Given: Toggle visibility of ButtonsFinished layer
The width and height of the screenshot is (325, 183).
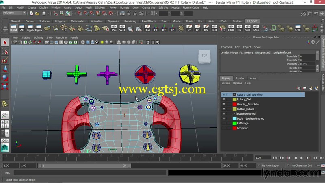Looking at the screenshot, I should (224, 114).
